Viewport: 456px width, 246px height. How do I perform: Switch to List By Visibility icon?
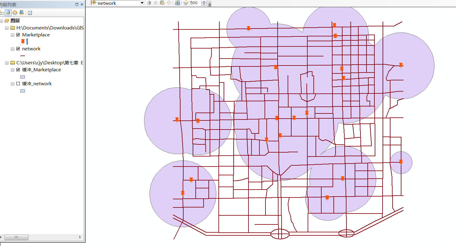[x=15, y=13]
